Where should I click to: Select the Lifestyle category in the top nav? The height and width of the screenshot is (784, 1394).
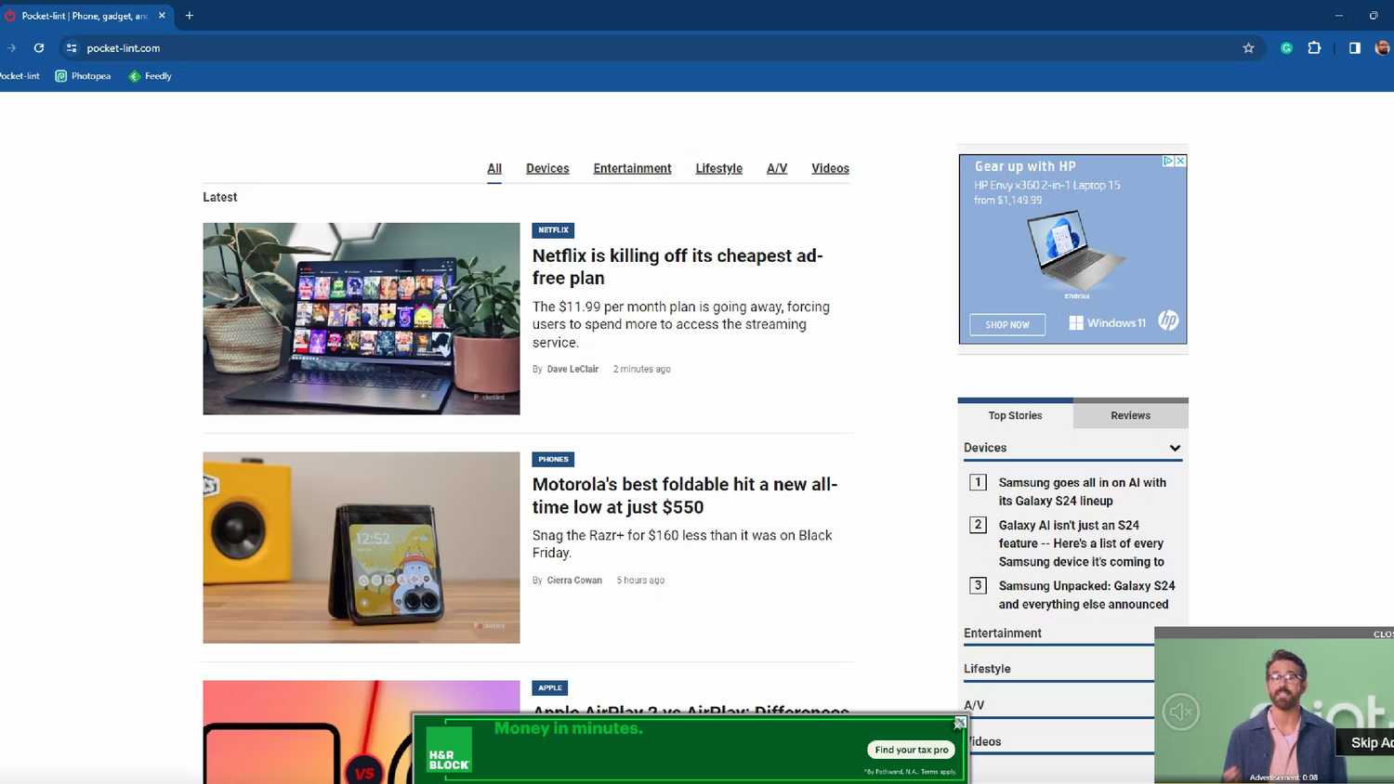[x=718, y=168]
